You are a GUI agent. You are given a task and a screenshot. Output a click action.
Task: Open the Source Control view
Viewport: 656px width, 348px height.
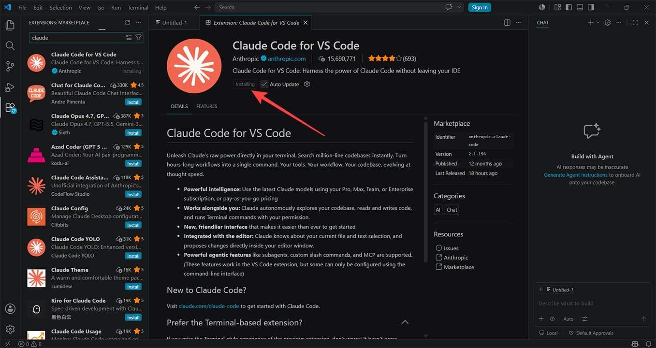(x=10, y=67)
